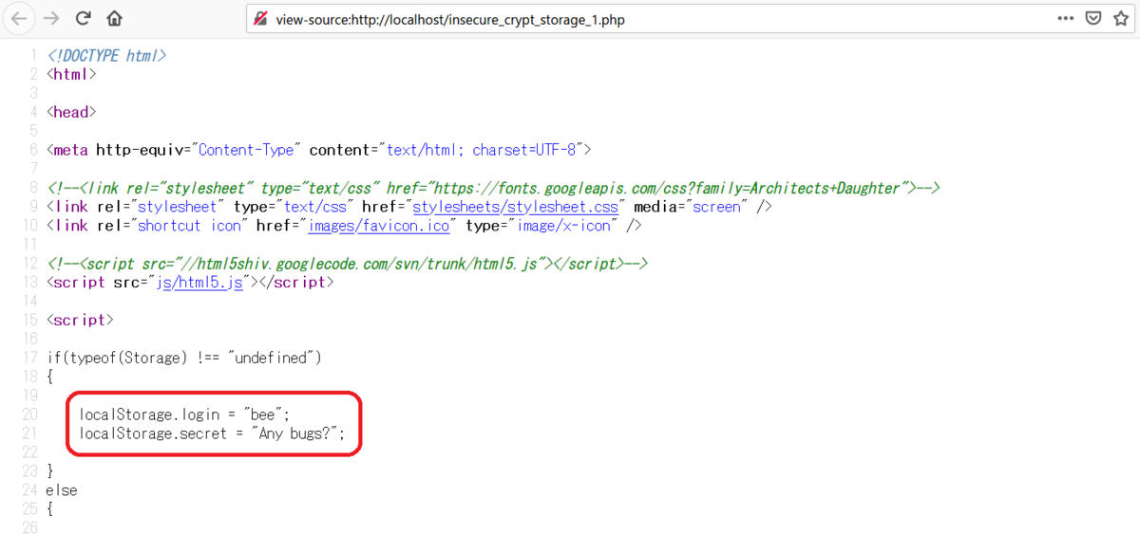
Task: Click the meta http-equiv Content-Type line
Action: 318,150
